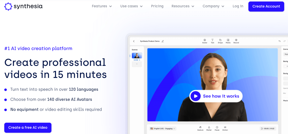Select the Scene 1 thumbnail
This screenshot has width=288, height=134.
click(137, 56)
